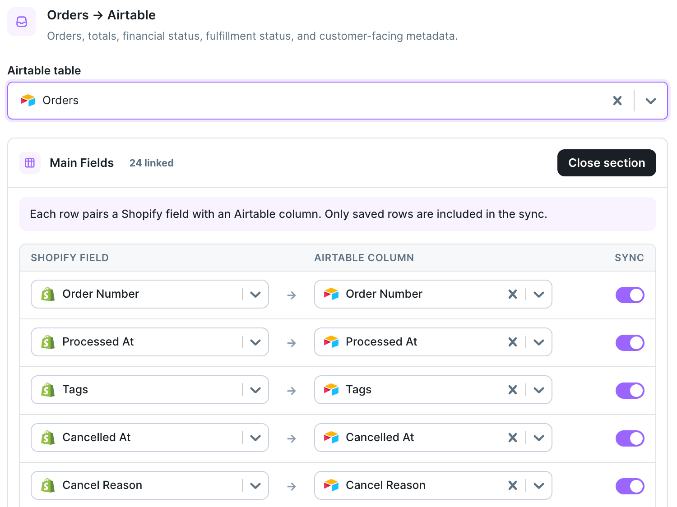
Task: Click Airtable icon in Tags column
Action: point(331,390)
